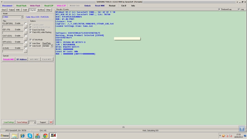Switch to the Swift tab
The height and width of the screenshot is (139, 247).
[25, 10]
